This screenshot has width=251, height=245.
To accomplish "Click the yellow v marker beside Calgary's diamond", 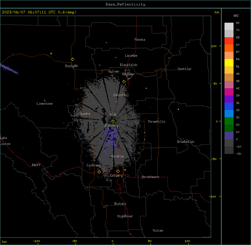I will click(125, 170).
